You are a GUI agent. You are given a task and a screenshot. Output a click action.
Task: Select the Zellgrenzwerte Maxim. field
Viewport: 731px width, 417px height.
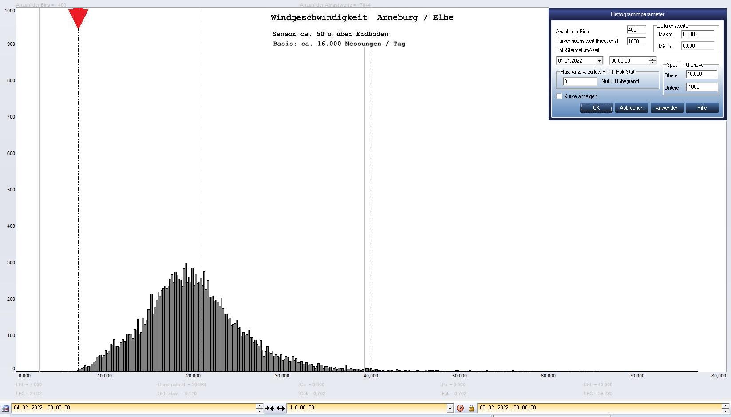(697, 34)
